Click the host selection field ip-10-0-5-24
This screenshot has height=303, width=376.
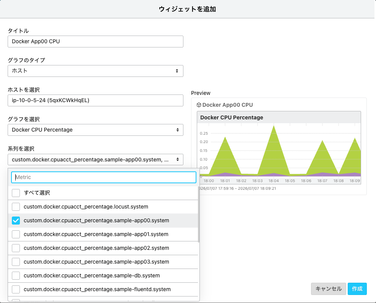[x=96, y=100]
